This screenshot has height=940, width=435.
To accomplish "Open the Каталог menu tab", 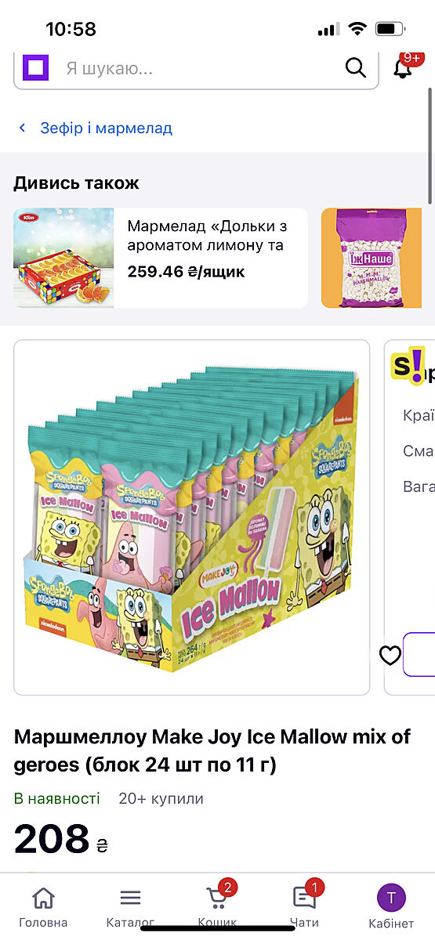I will (x=130, y=907).
